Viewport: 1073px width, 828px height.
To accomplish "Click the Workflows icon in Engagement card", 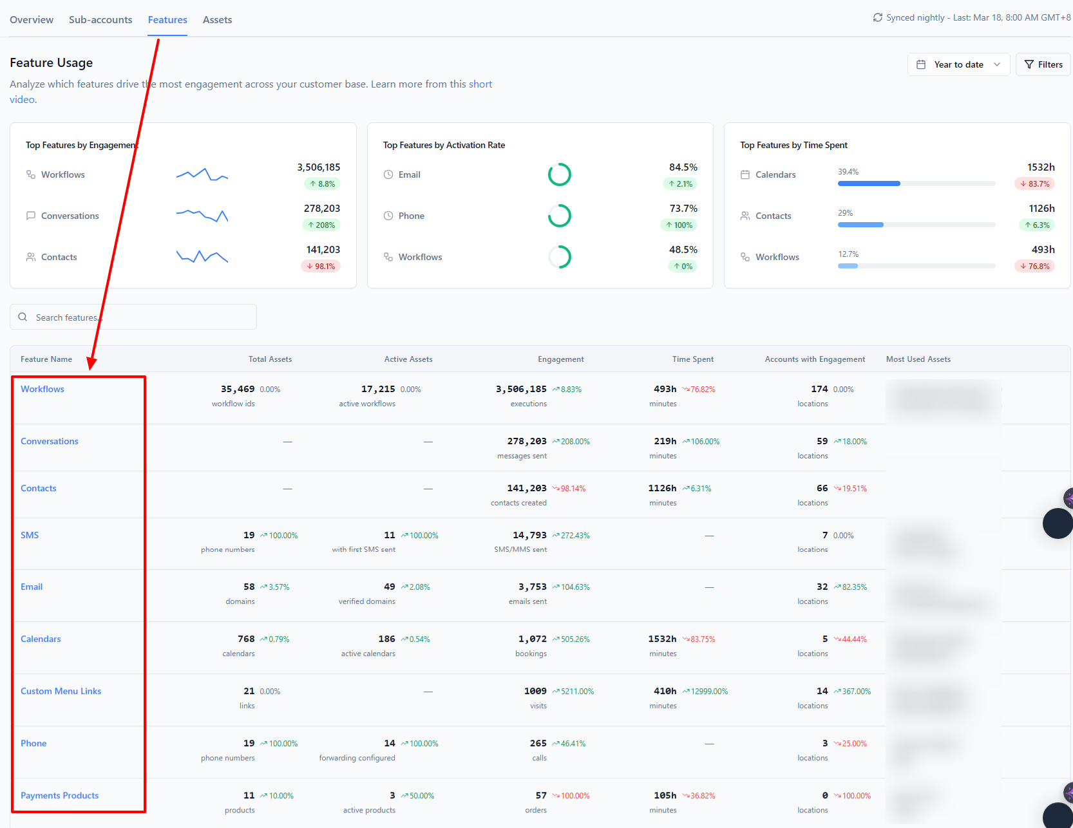I will [30, 174].
